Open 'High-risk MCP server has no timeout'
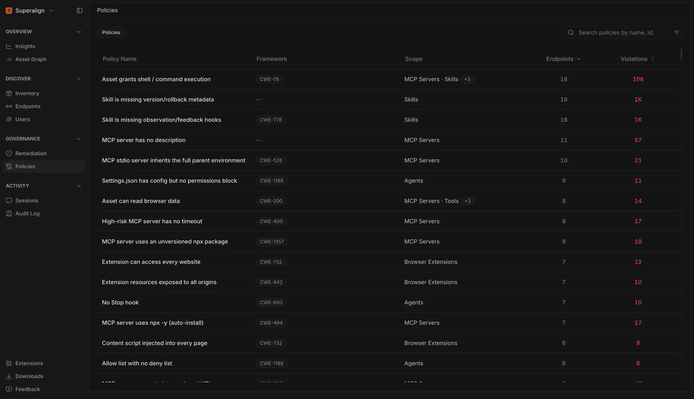 (152, 221)
